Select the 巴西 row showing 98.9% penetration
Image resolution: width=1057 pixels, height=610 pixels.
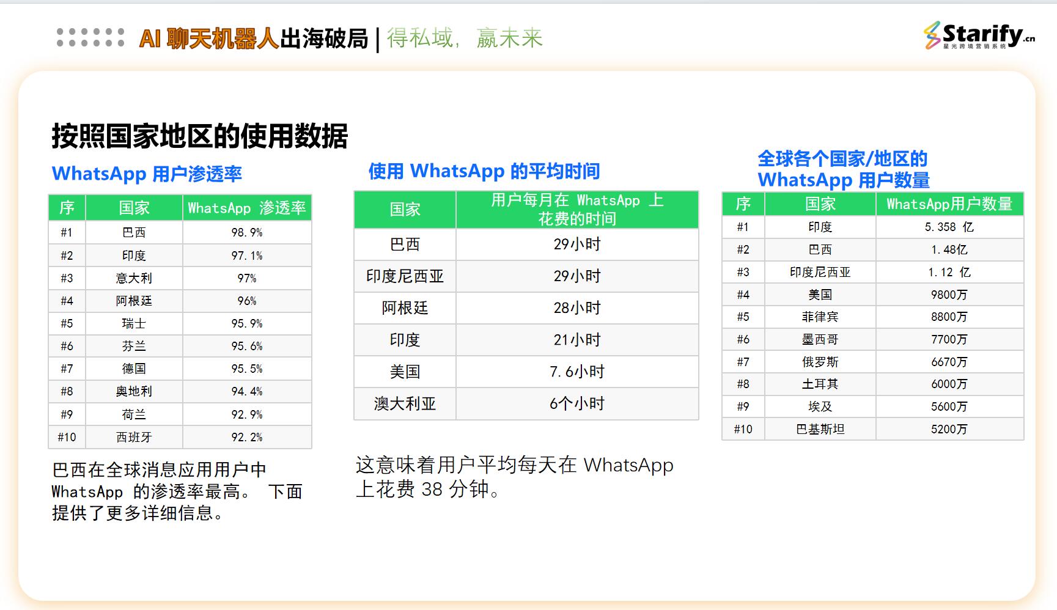point(177,232)
